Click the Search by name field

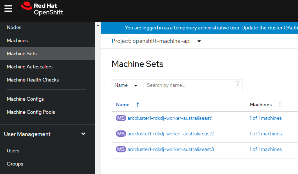pos(189,85)
